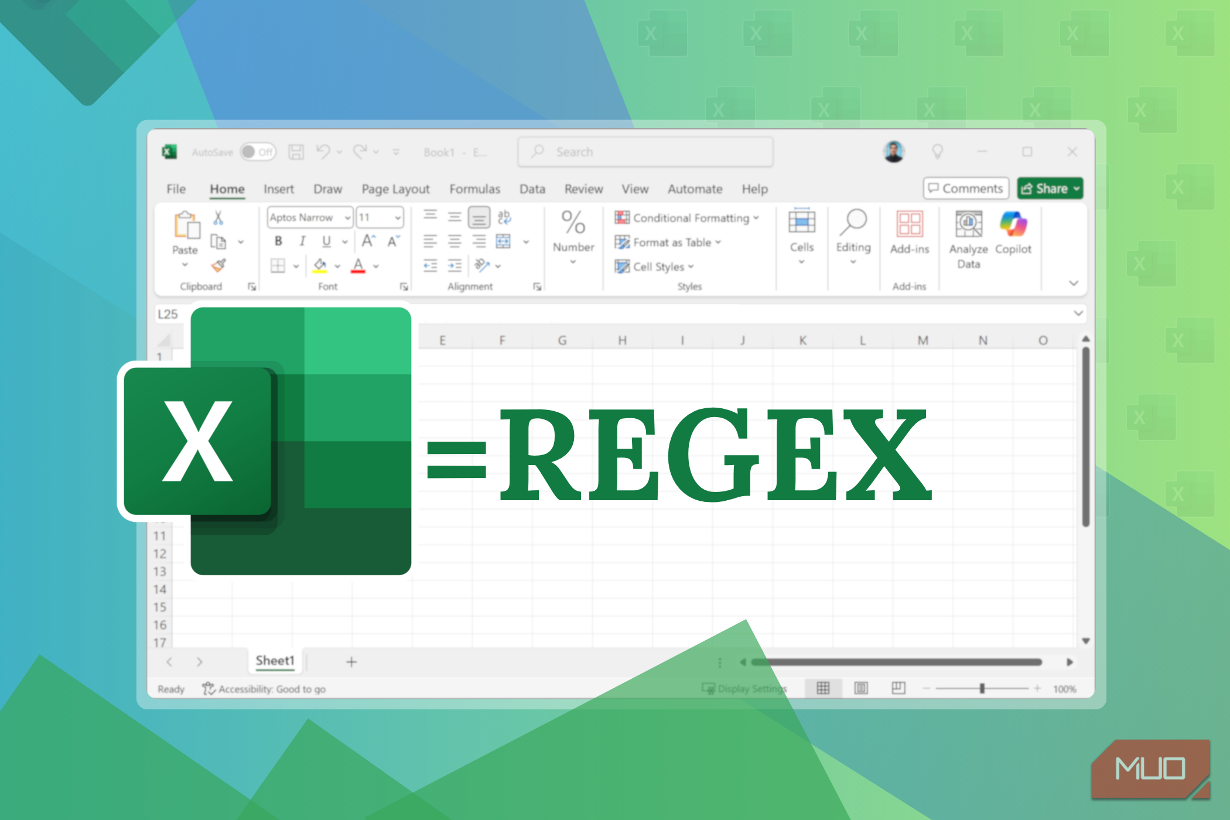Screen dimensions: 1230x820
Task: Click the Borders icon
Action: coord(278,266)
